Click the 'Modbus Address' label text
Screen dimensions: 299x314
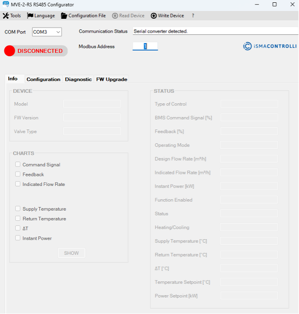pyautogui.click(x=97, y=46)
